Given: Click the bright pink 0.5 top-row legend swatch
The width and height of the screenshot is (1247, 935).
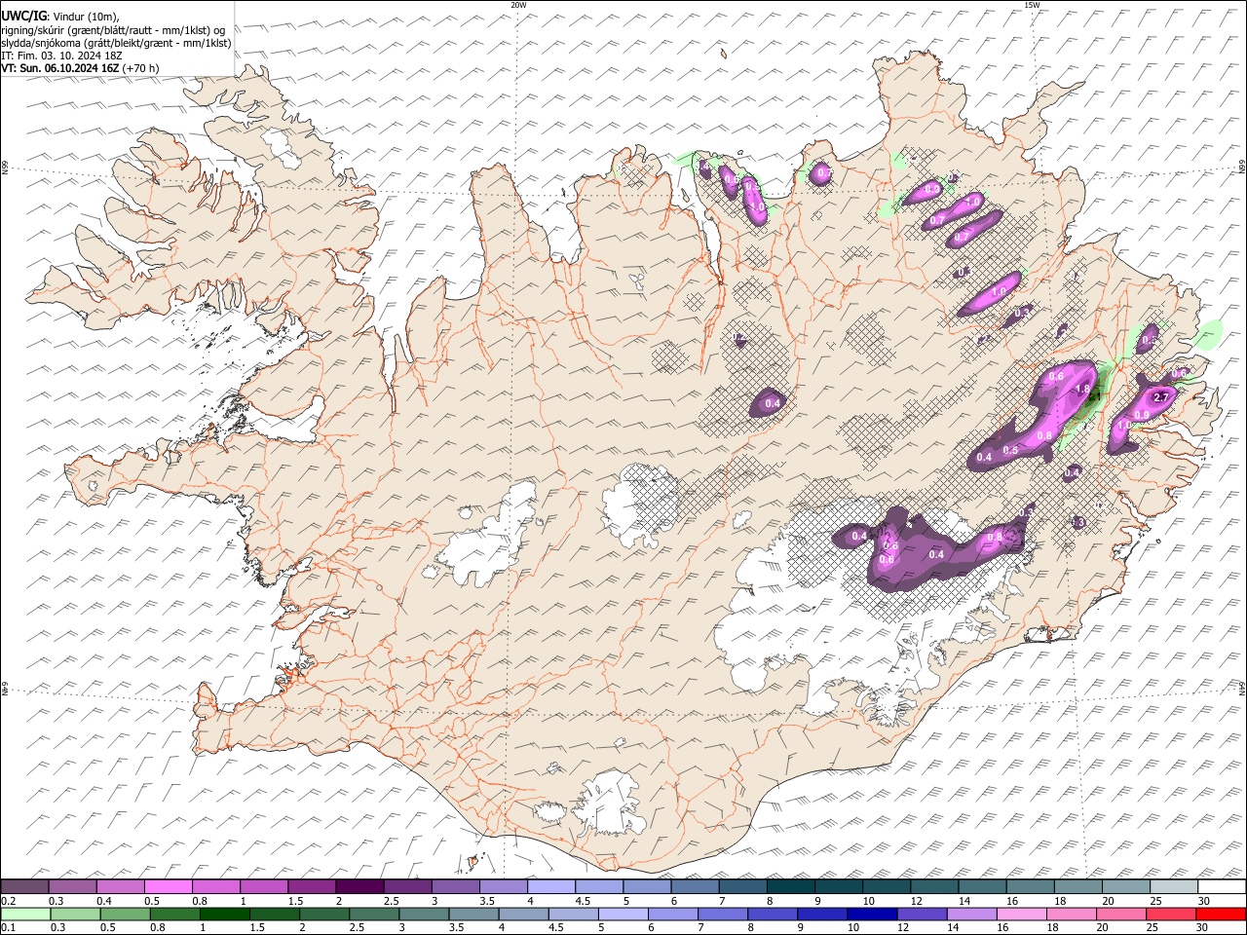Looking at the screenshot, I should (x=168, y=887).
